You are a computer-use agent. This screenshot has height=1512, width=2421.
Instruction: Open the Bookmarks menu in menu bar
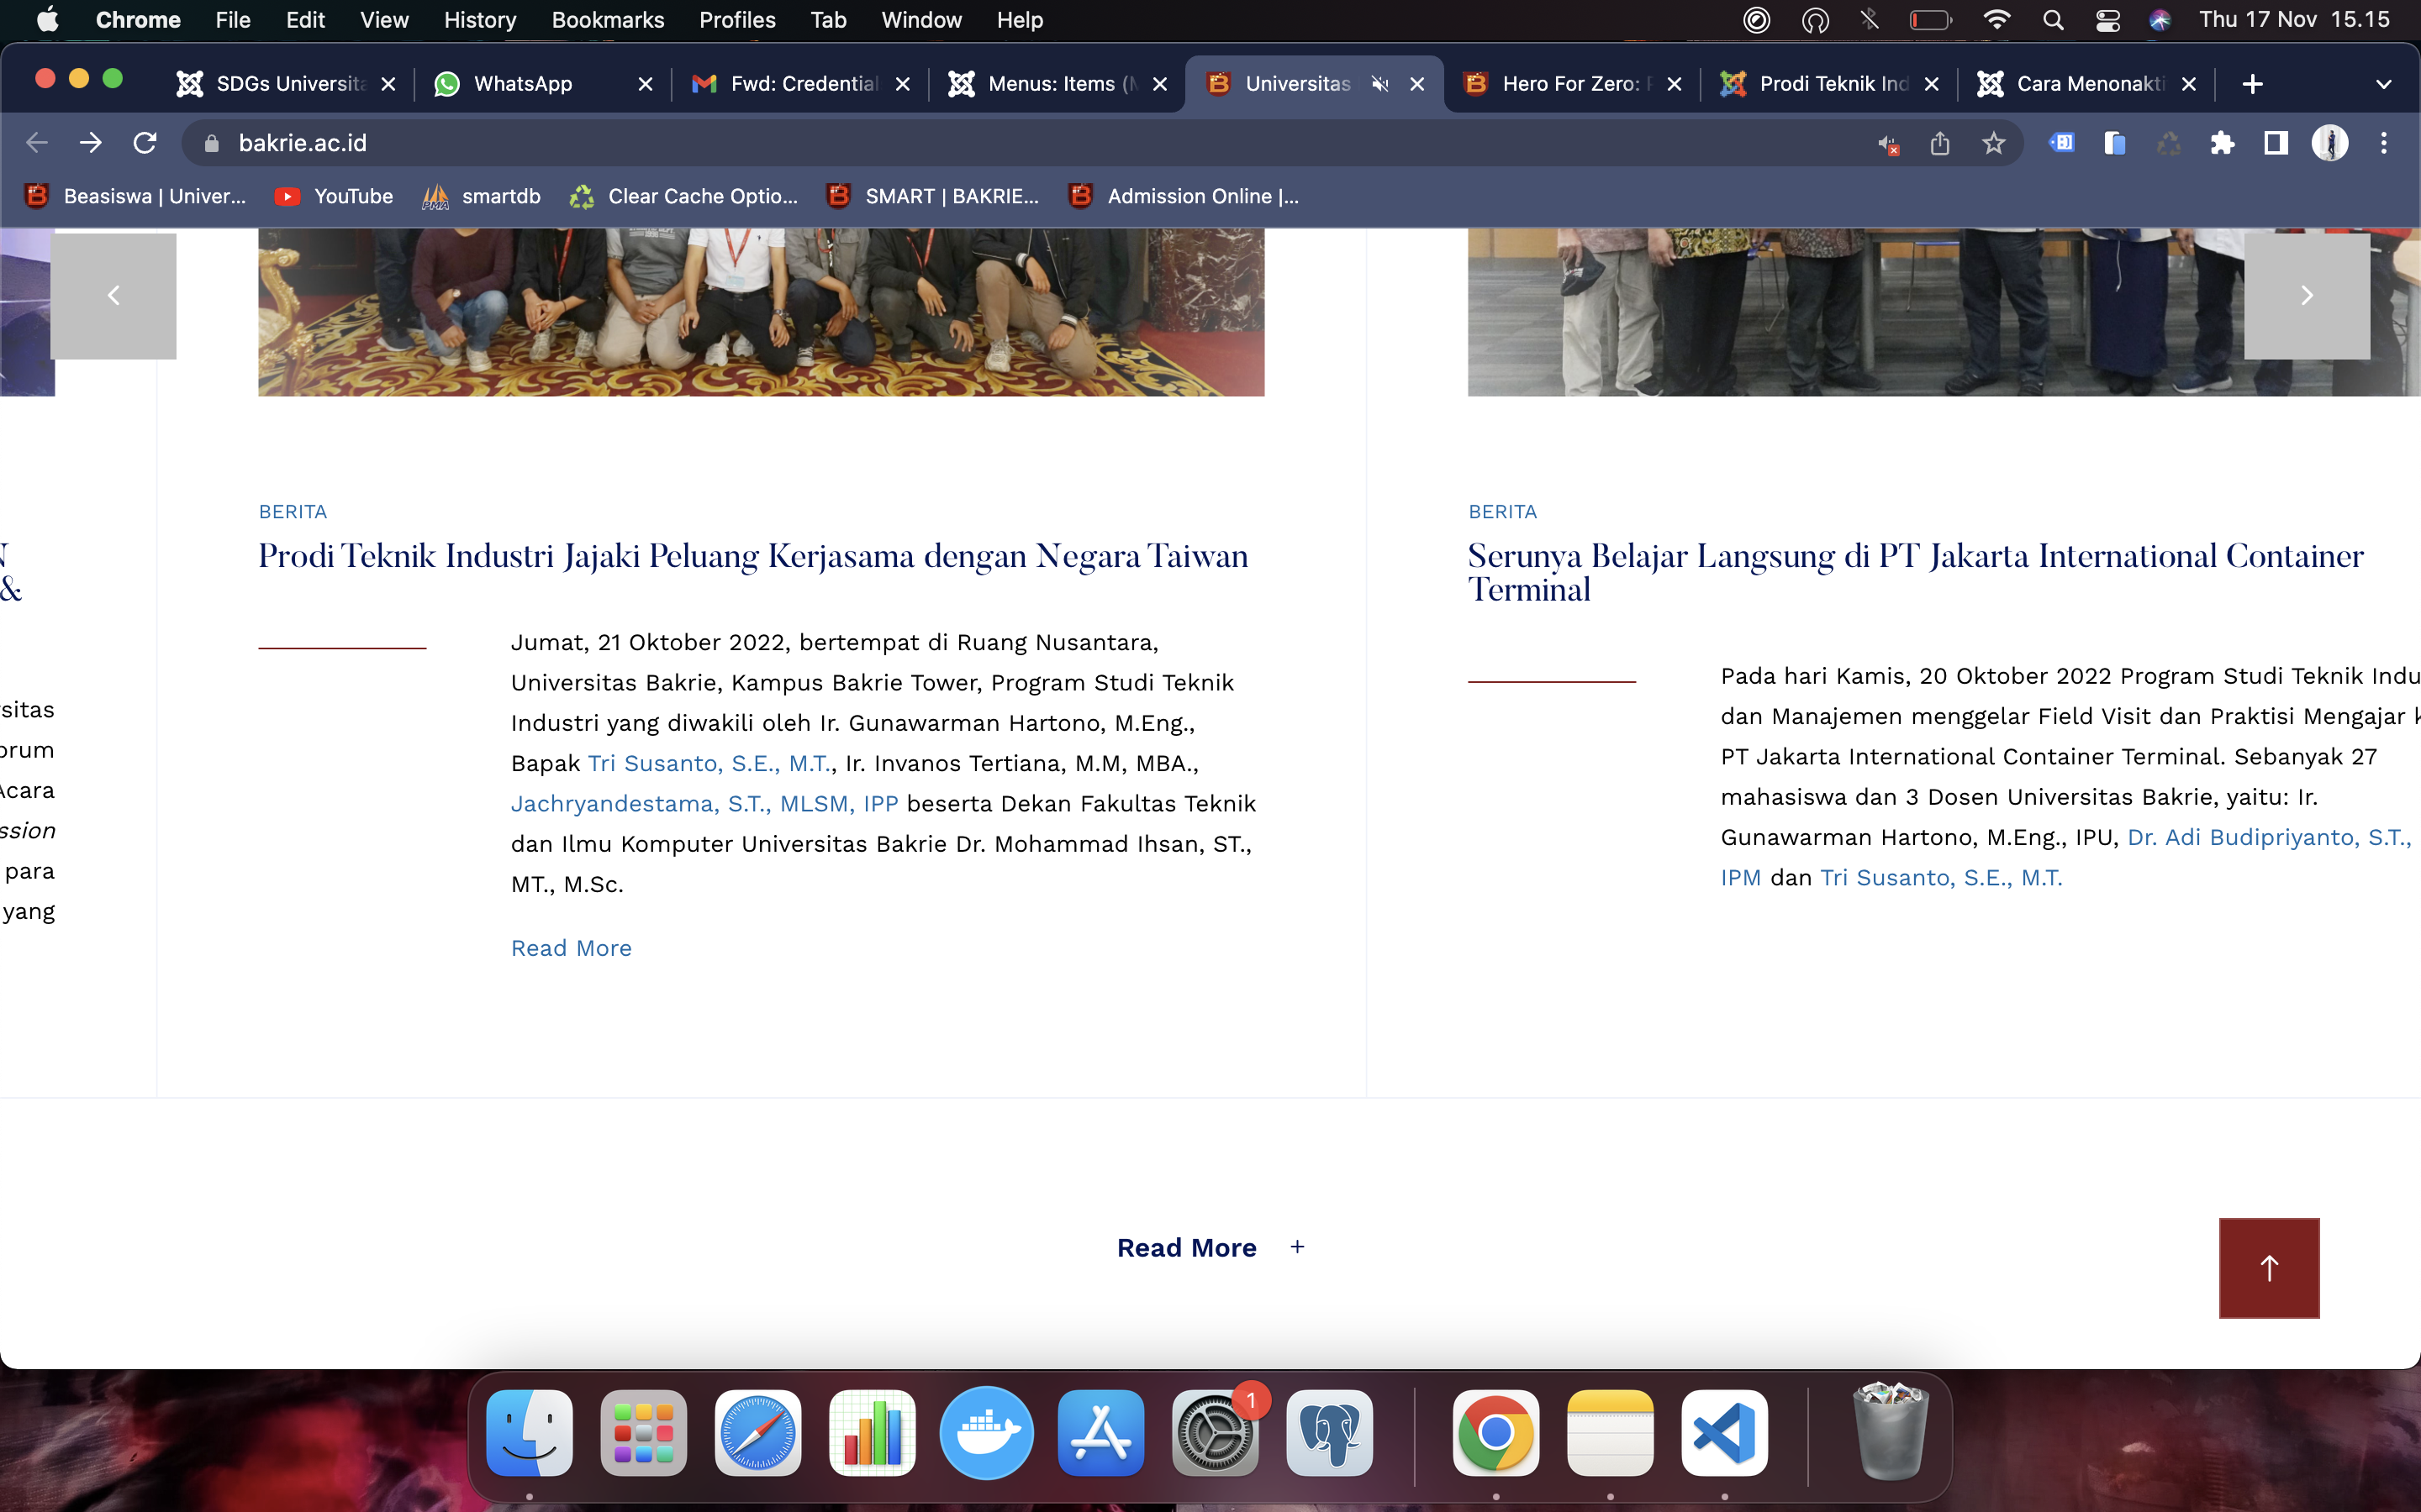pos(607,20)
